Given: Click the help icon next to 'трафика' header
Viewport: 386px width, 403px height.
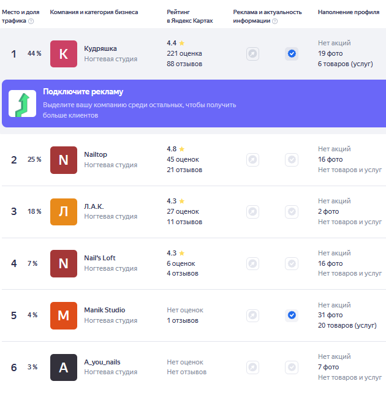Looking at the screenshot, I should pos(31,21).
